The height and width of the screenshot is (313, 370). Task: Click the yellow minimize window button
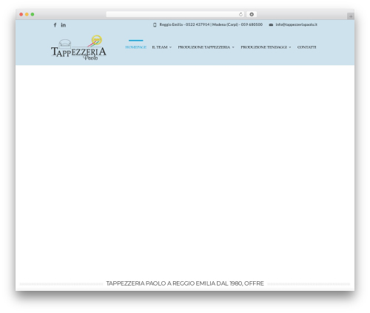coord(27,14)
